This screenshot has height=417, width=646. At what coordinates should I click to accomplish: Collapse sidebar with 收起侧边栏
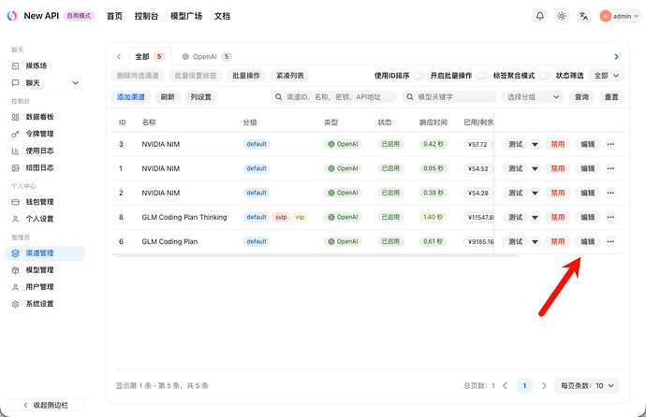pyautogui.click(x=45, y=405)
